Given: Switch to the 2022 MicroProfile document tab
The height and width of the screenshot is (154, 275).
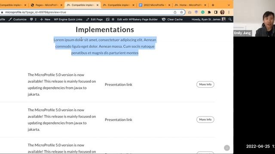Looking at the screenshot, I should coord(154,5).
